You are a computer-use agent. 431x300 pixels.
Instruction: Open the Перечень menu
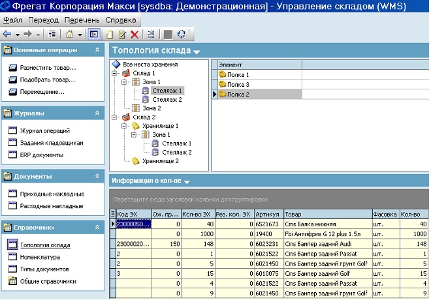coord(82,20)
